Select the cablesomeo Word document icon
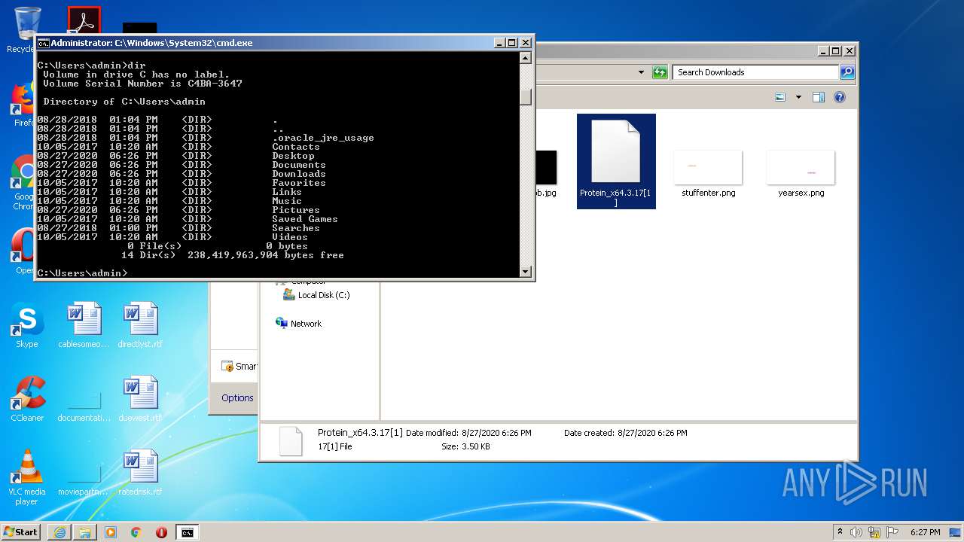Image resolution: width=964 pixels, height=542 pixels. (x=84, y=325)
